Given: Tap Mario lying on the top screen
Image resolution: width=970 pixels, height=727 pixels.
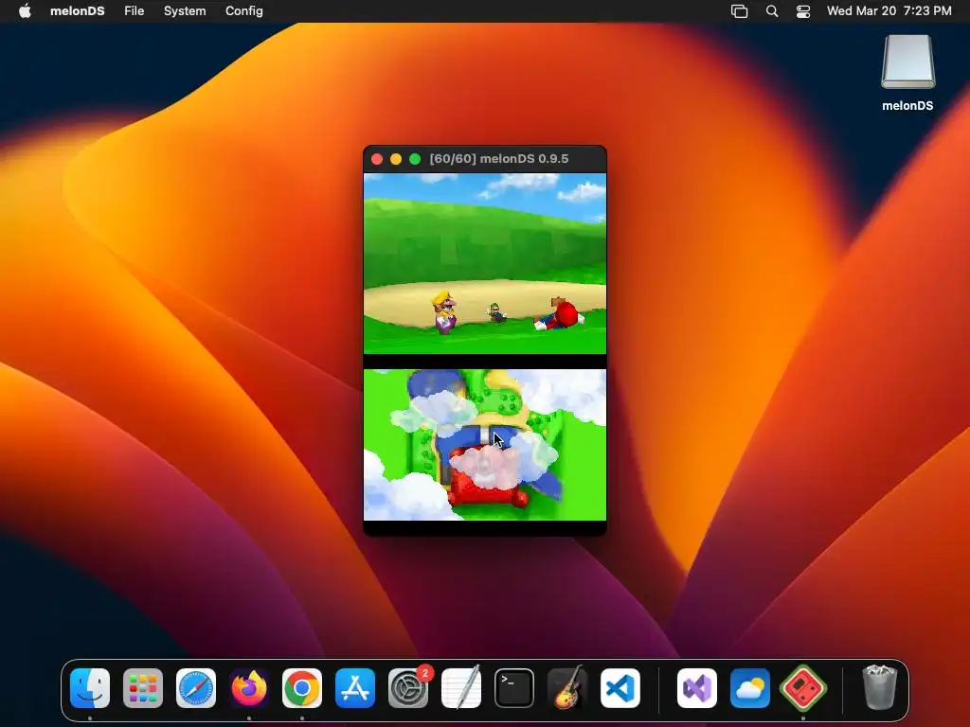Looking at the screenshot, I should click(x=559, y=314).
